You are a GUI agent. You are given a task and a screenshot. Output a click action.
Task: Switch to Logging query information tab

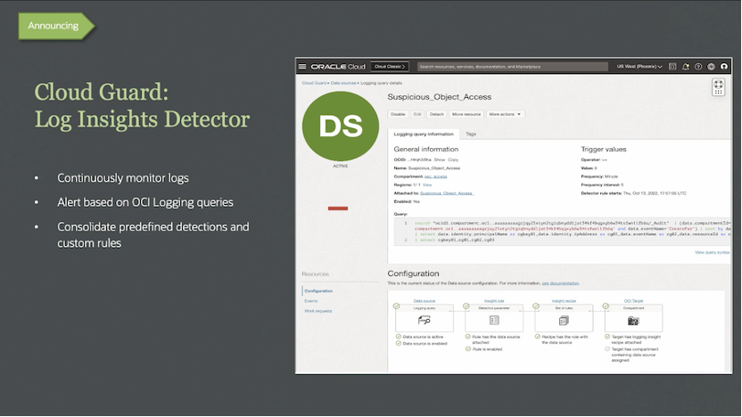click(x=424, y=135)
